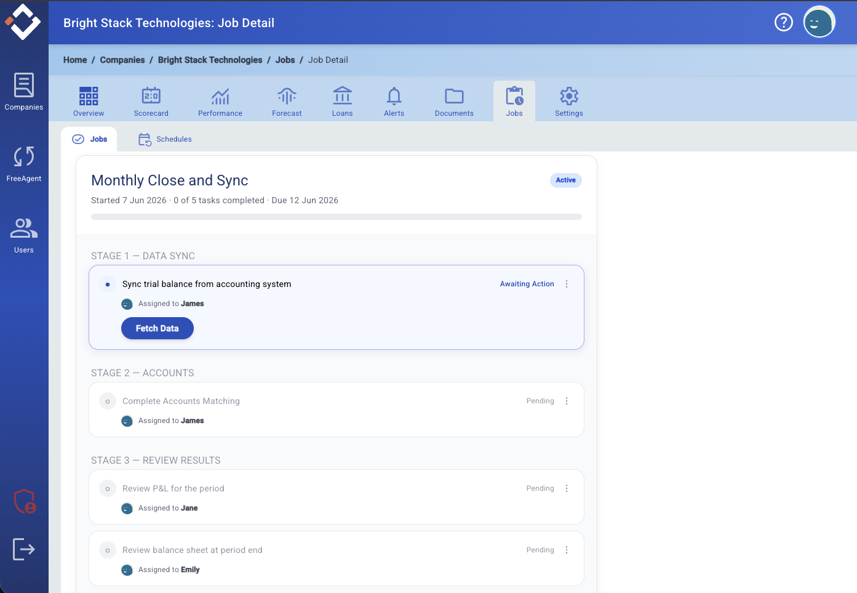Click Review P&L for the period title
The image size is (857, 593).
[173, 488]
